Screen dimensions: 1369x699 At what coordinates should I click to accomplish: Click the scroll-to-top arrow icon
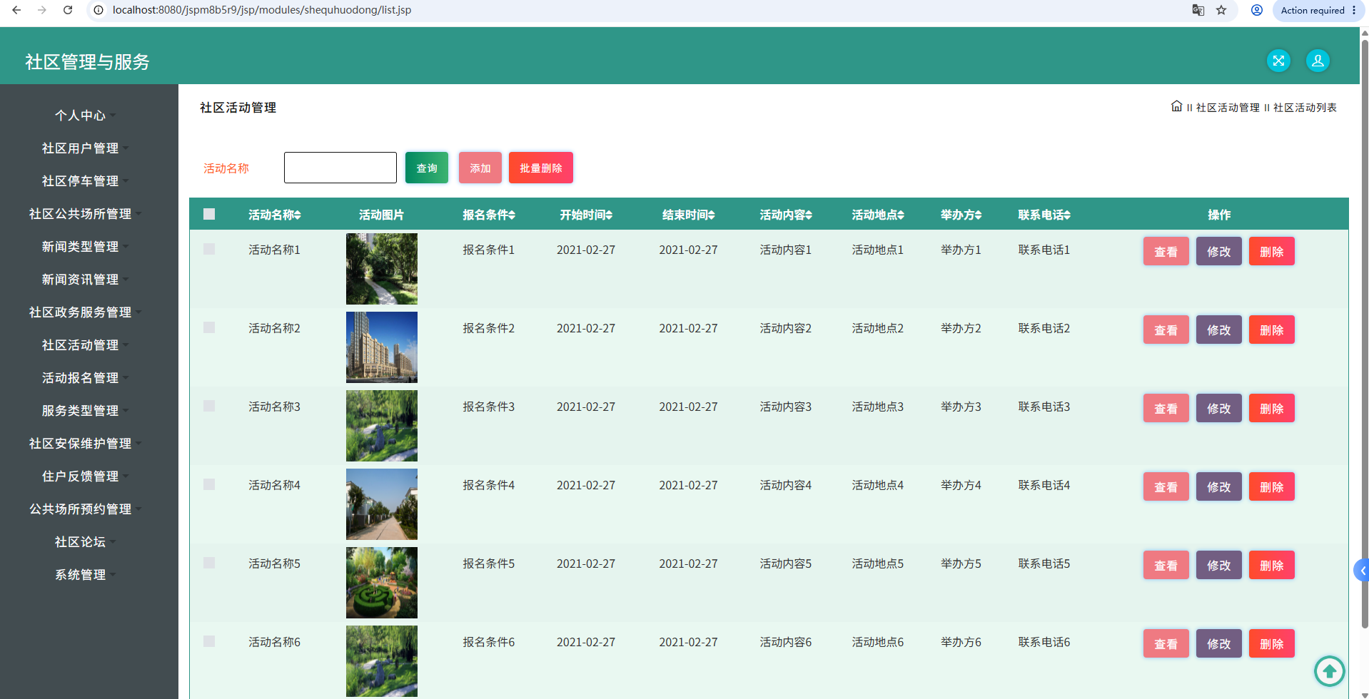(x=1329, y=670)
